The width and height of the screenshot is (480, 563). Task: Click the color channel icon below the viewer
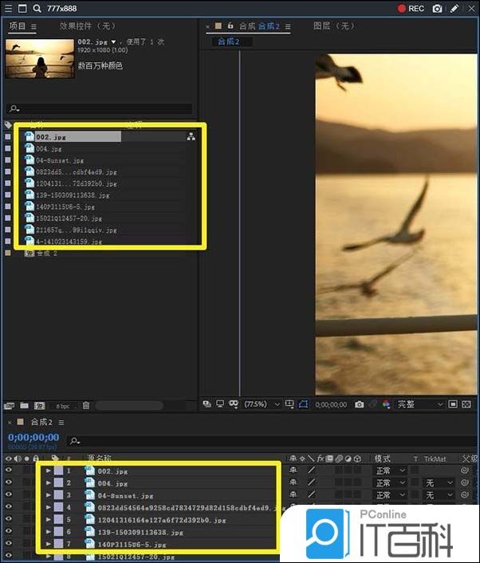pyautogui.click(x=386, y=404)
